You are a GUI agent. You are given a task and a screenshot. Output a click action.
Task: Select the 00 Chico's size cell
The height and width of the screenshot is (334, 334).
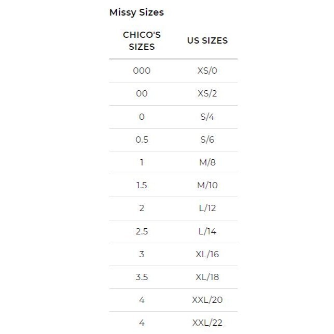point(142,93)
